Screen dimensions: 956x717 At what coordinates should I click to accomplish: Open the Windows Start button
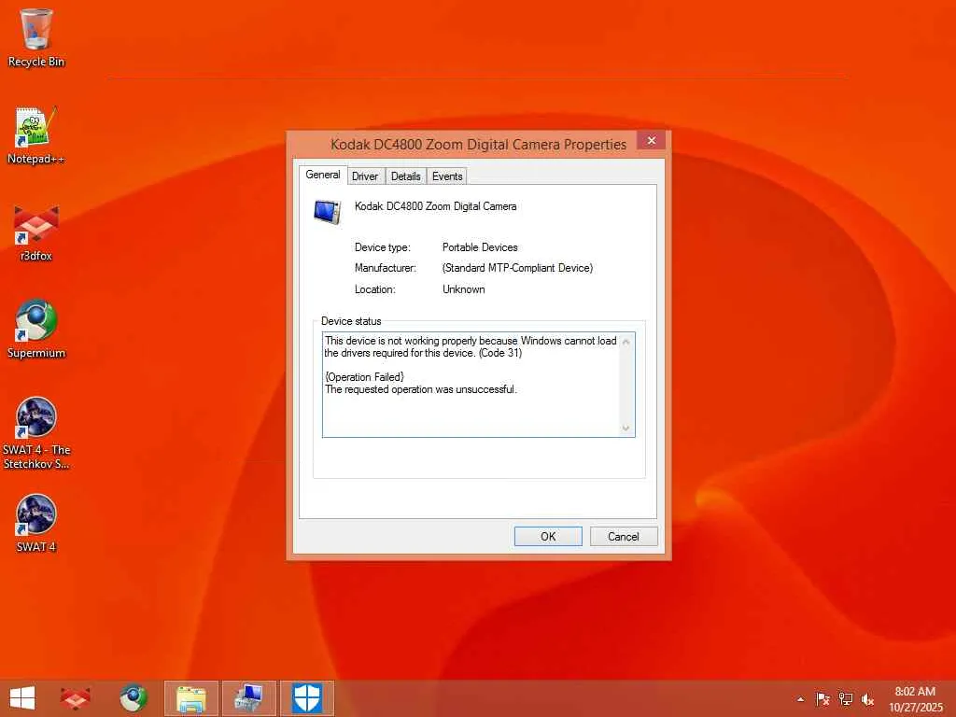(22, 698)
